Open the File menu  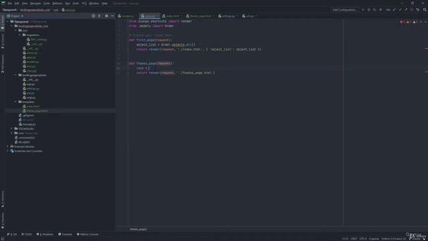pos(10,3)
